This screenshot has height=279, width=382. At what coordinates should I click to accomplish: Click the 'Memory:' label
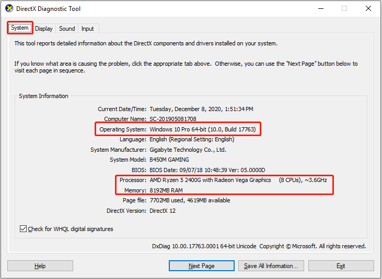point(135,190)
